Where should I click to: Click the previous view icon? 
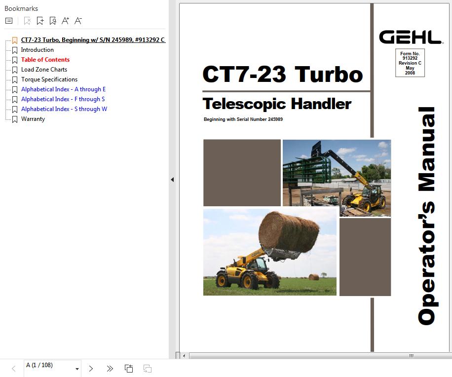pos(129,369)
